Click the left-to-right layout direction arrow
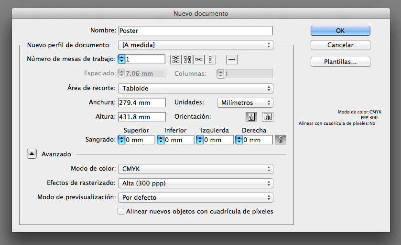The width and height of the screenshot is (401, 245). 231,60
